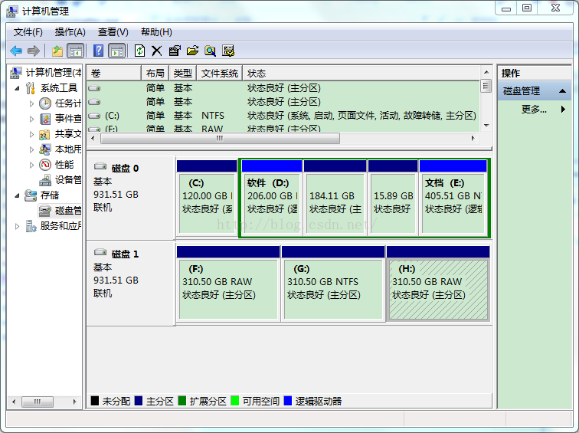Click the 扩展分区 green legend swatch

click(x=182, y=401)
